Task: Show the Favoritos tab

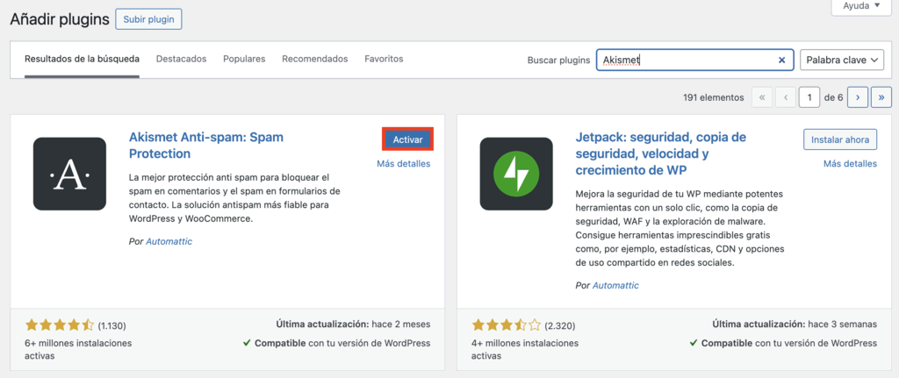Action: click(384, 59)
